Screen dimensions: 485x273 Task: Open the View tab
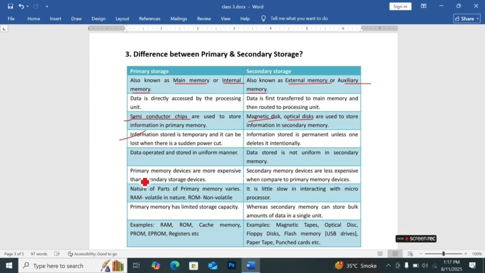pyautogui.click(x=226, y=19)
